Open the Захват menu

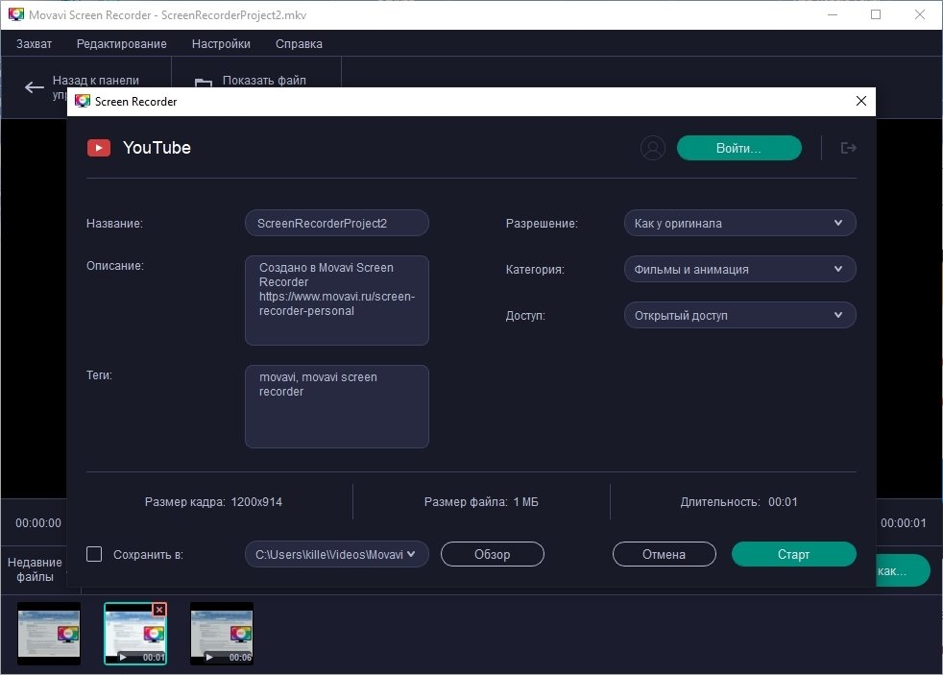(35, 44)
